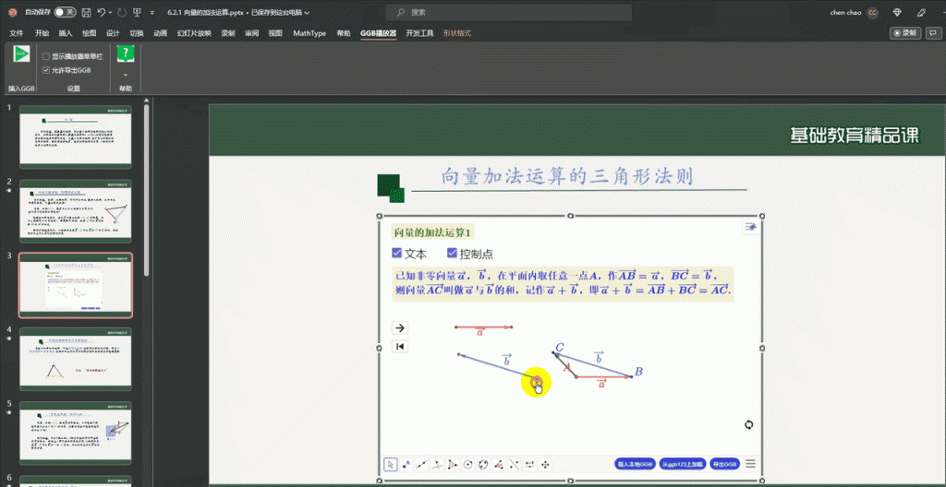946x487 pixels.
Task: Open the 设计 ribbon tab
Action: 113,33
